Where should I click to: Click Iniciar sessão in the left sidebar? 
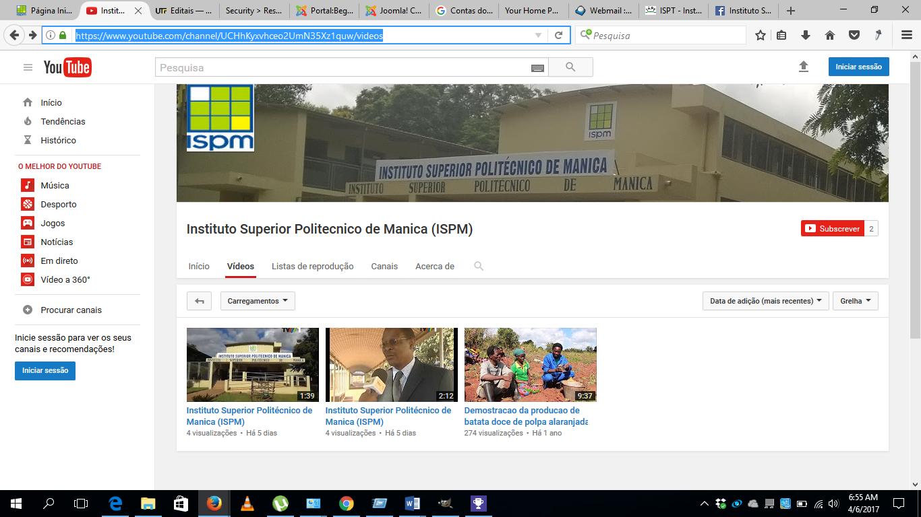(45, 371)
